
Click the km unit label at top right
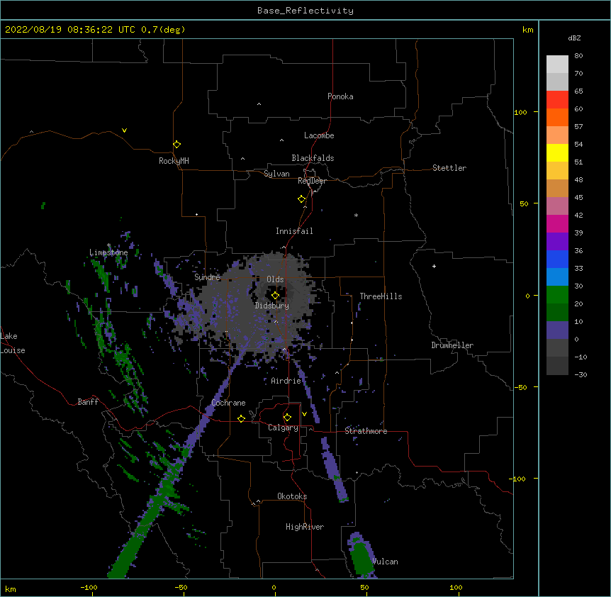coord(528,30)
